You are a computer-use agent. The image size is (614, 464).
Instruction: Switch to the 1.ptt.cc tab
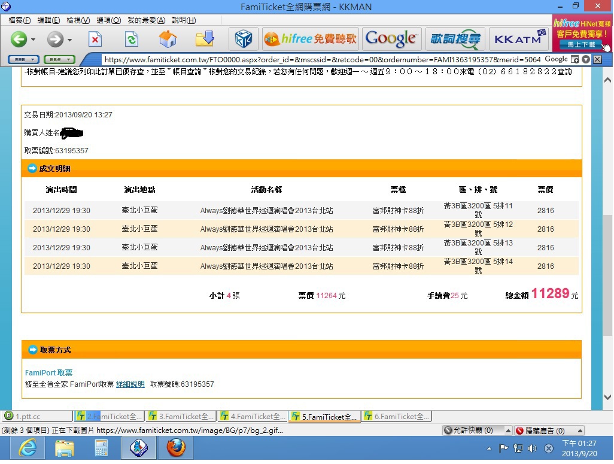click(37, 416)
